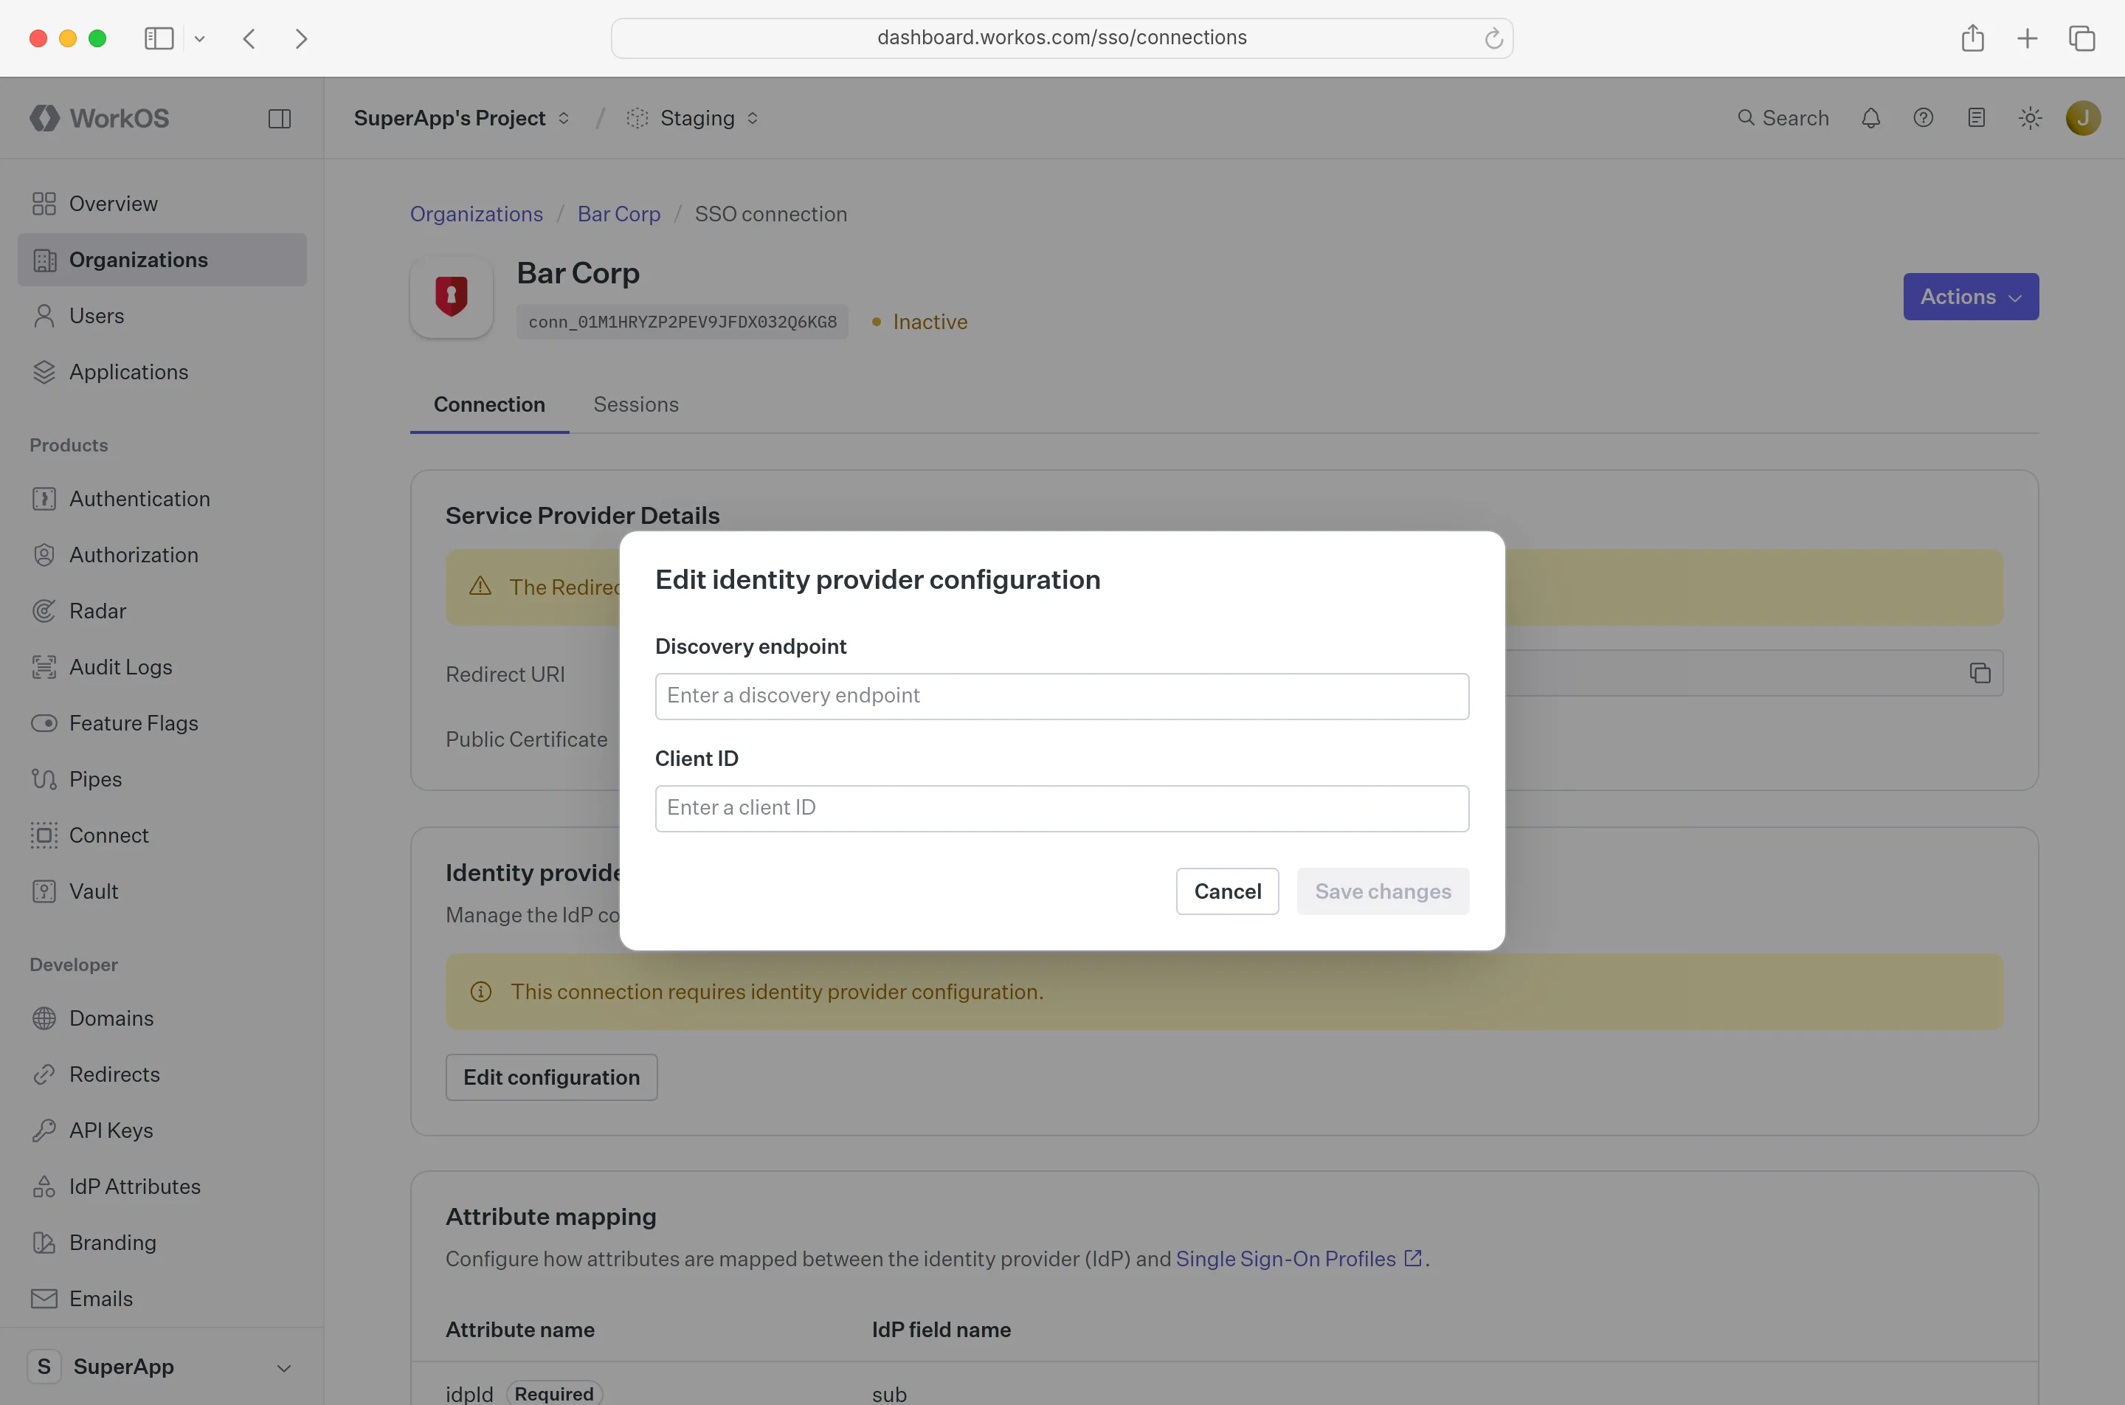Open Domains developer page

(x=162, y=1018)
